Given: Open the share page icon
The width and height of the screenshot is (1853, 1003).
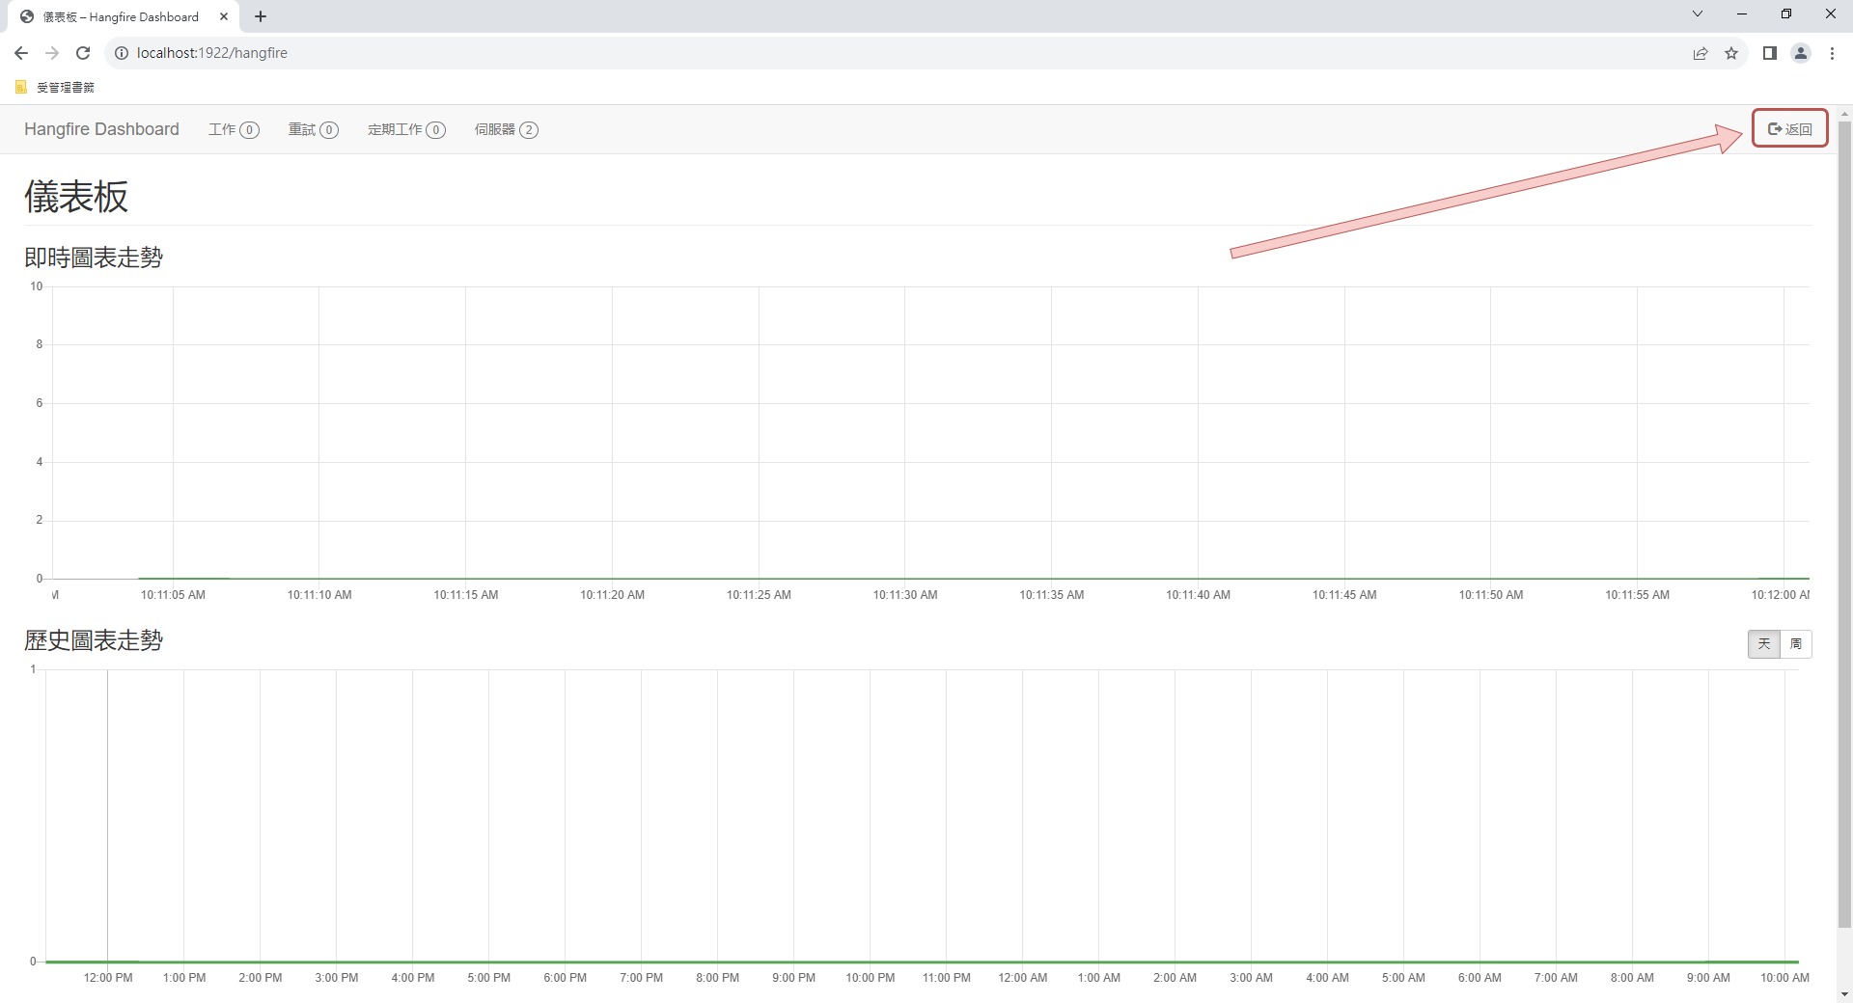Looking at the screenshot, I should click(x=1701, y=53).
